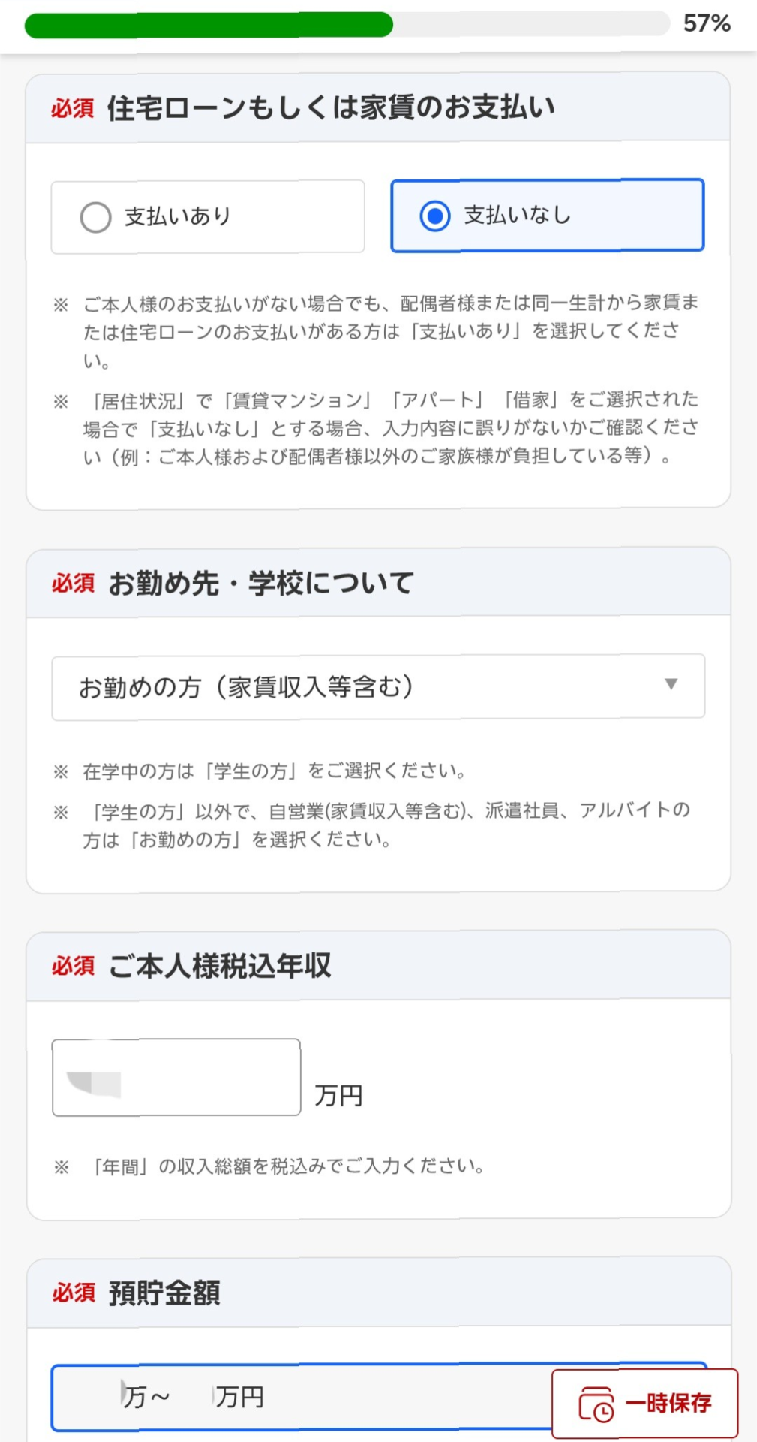Click 必須 badge beside 住宅ローン heading

73,109
